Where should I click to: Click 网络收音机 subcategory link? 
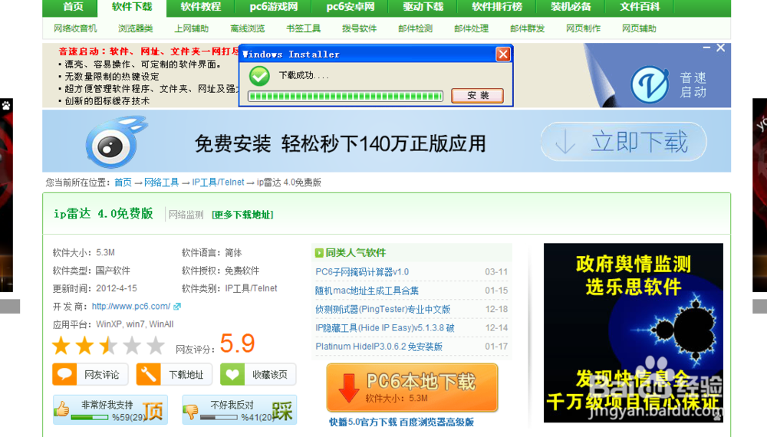point(75,28)
